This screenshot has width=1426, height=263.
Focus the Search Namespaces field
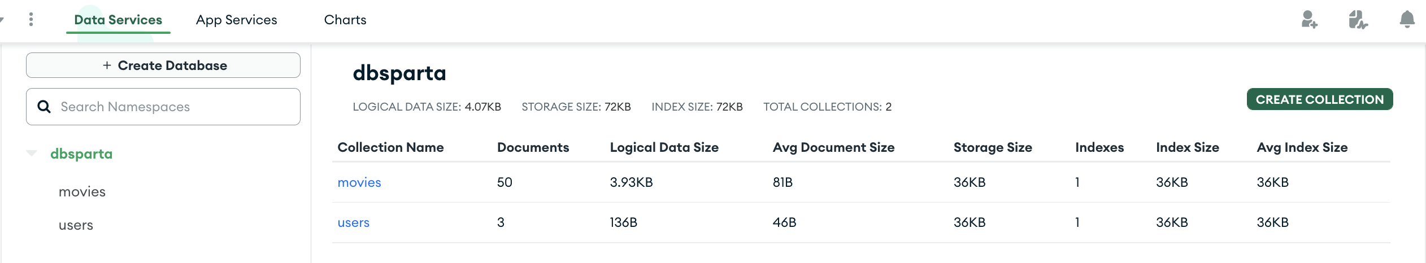pyautogui.click(x=163, y=107)
